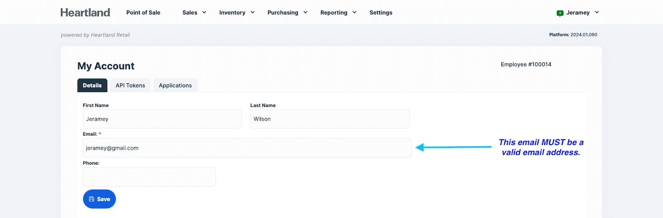Click the green user icon beside Jeramey
This screenshot has width=663, height=218.
560,13
